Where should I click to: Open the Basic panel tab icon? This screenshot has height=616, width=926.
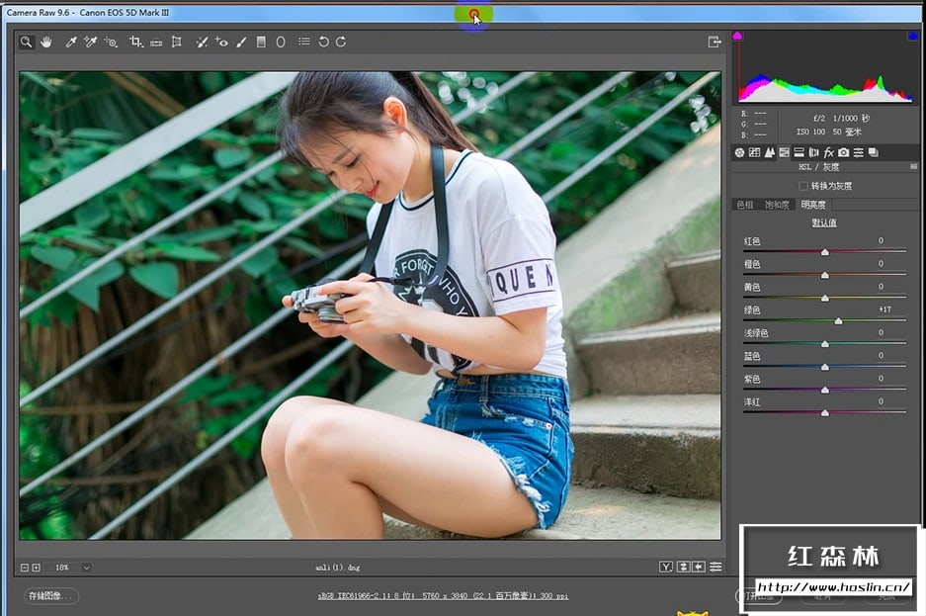click(739, 152)
